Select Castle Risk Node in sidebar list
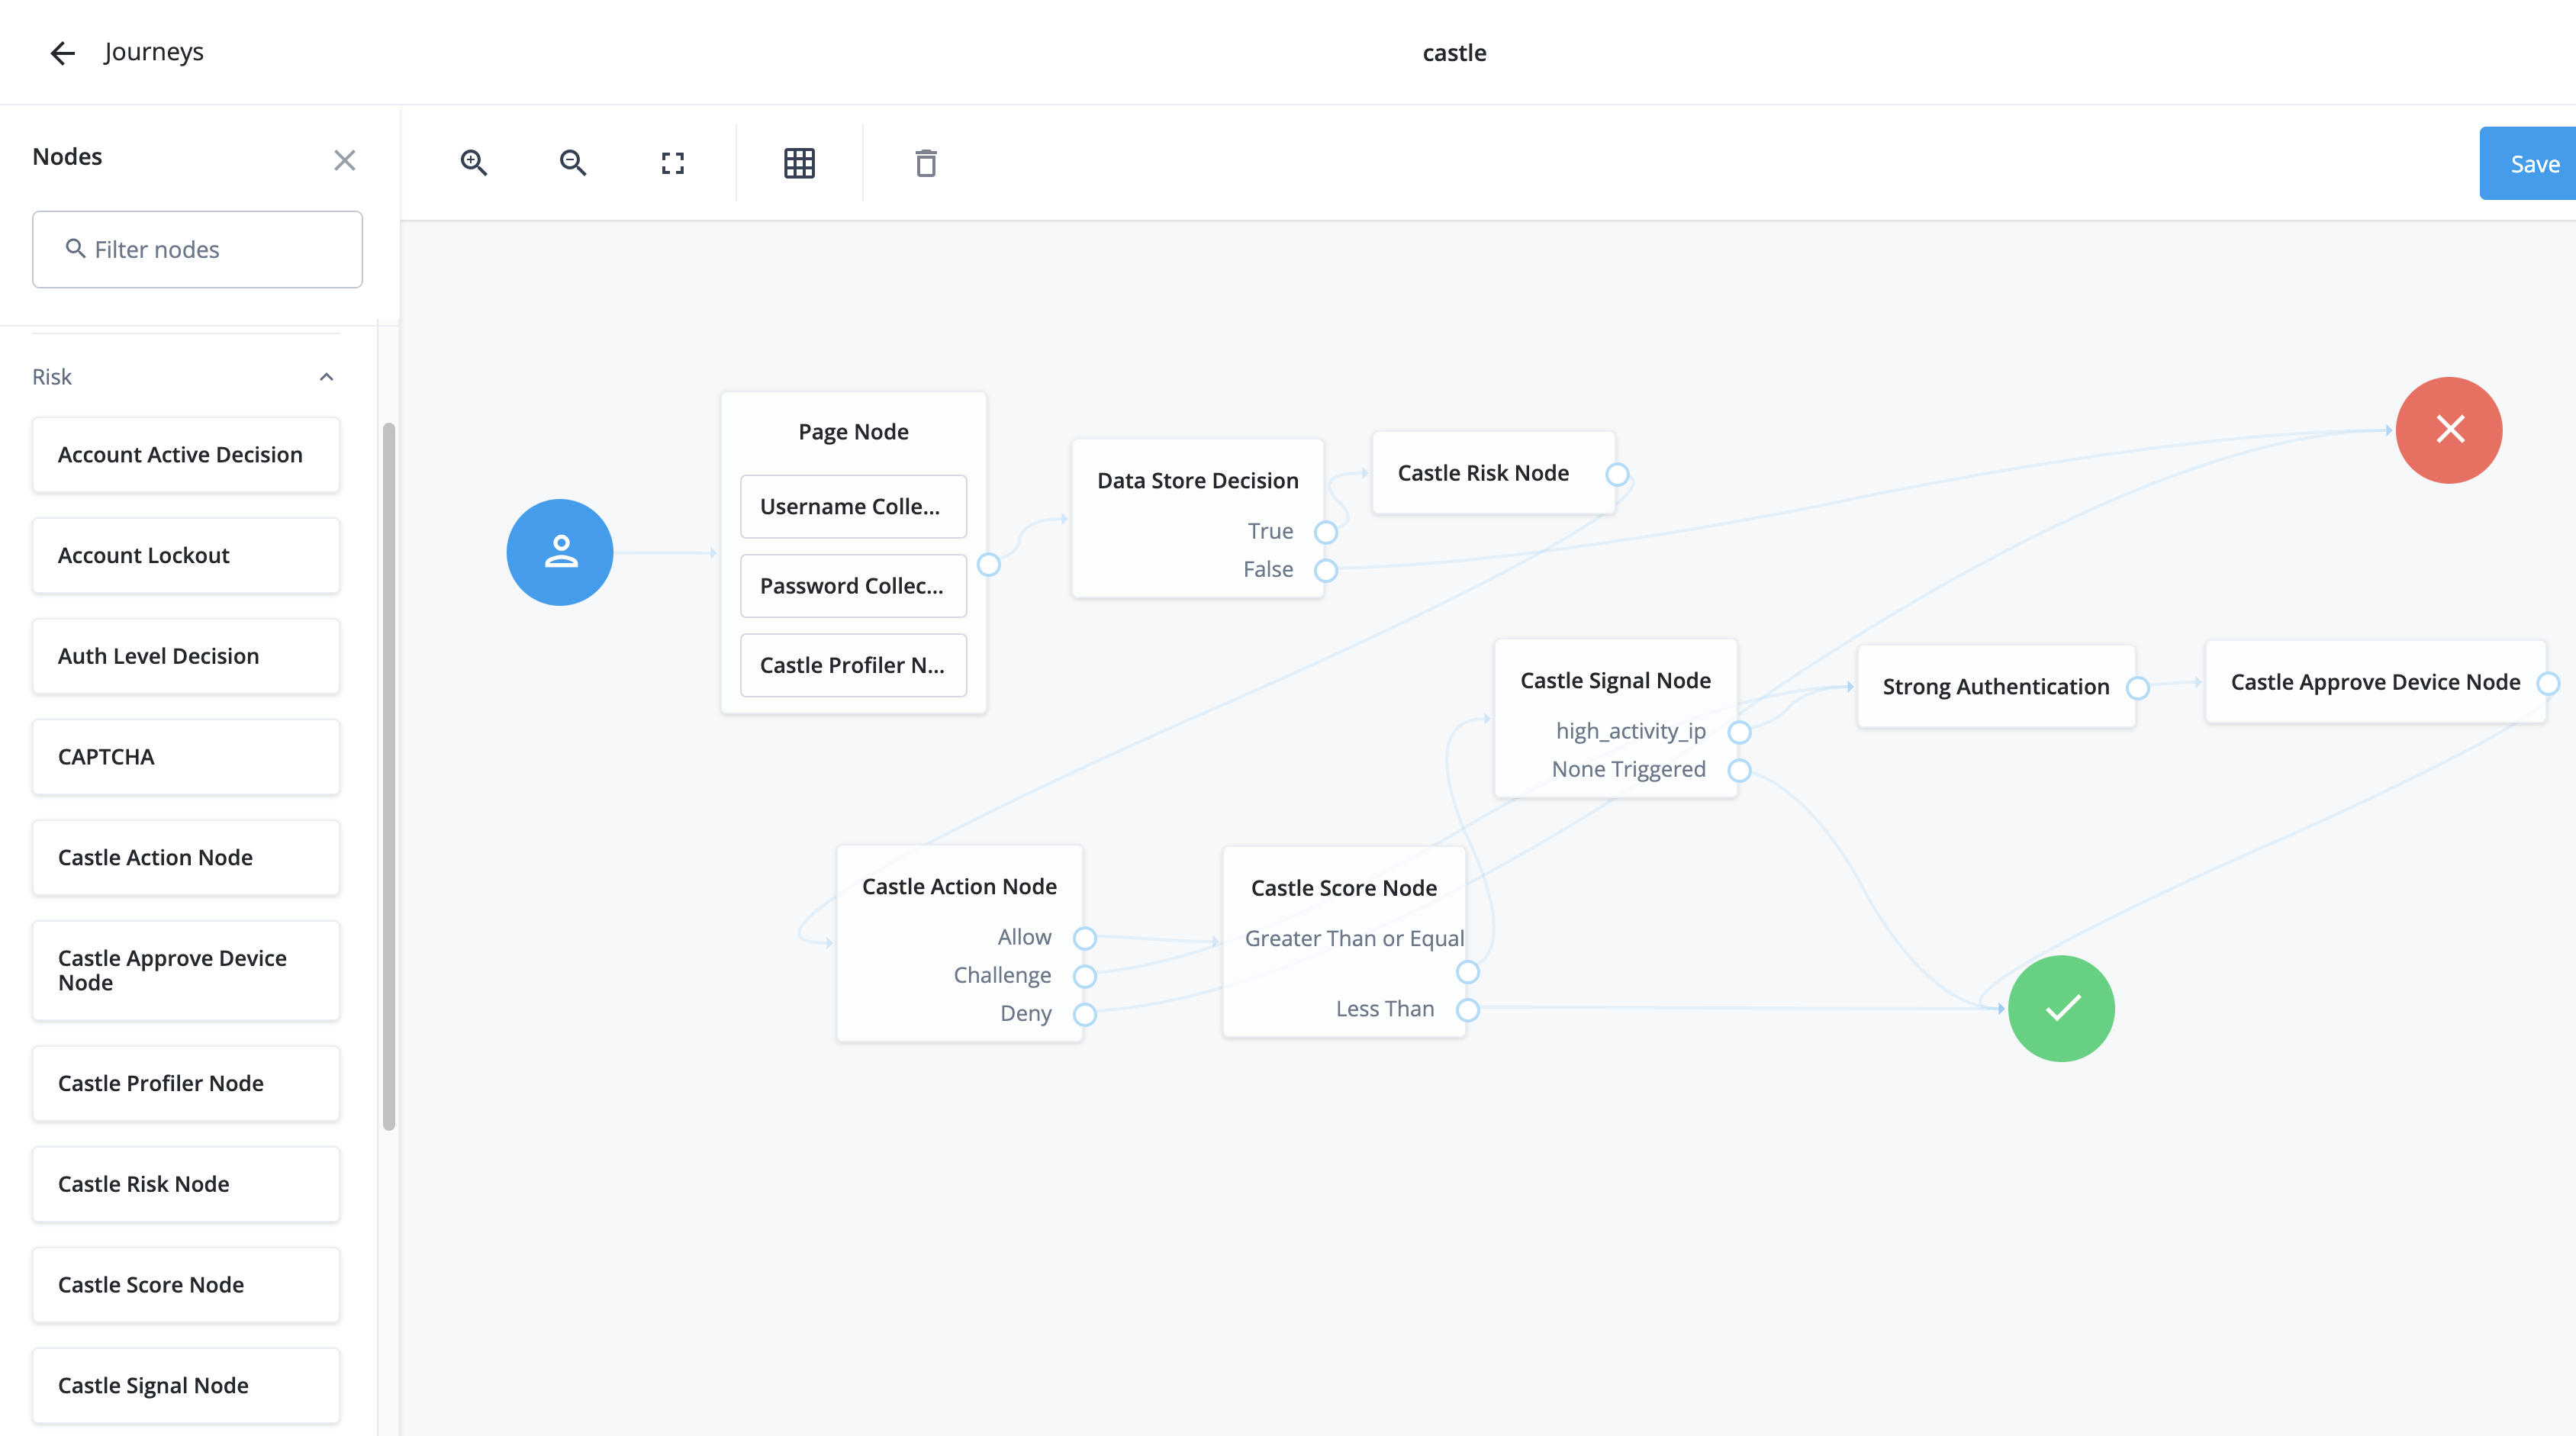2576x1436 pixels. [186, 1184]
